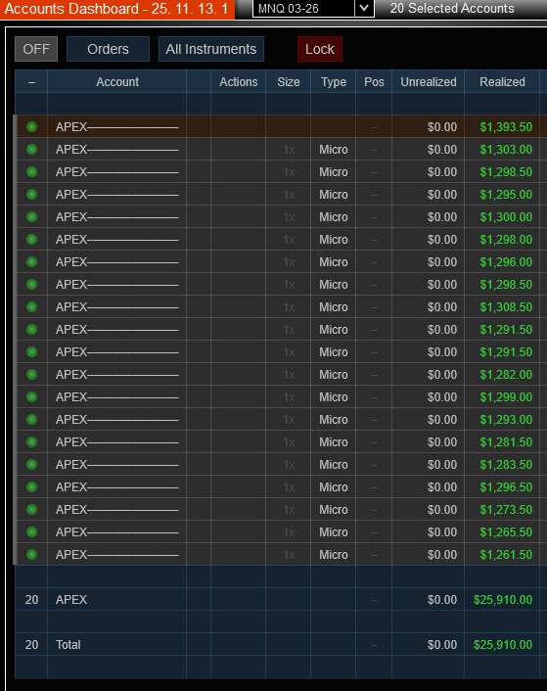The width and height of the screenshot is (547, 691).
Task: Toggle green status dot of $1,303.00 row
Action: pos(31,150)
